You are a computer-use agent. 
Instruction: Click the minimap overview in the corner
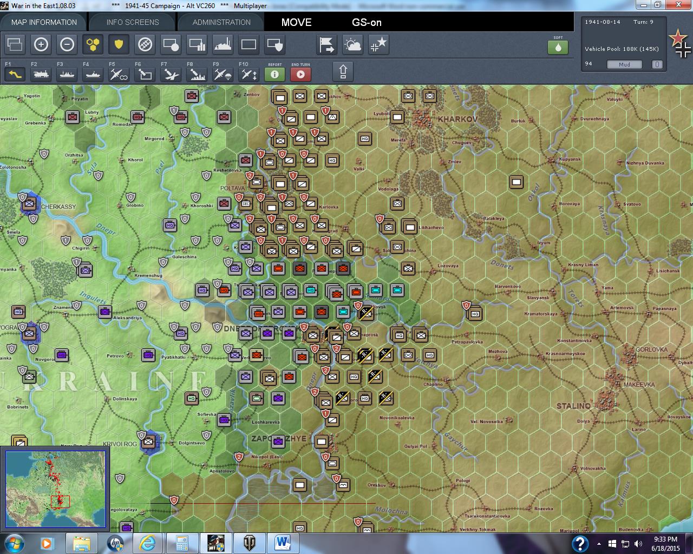point(56,489)
